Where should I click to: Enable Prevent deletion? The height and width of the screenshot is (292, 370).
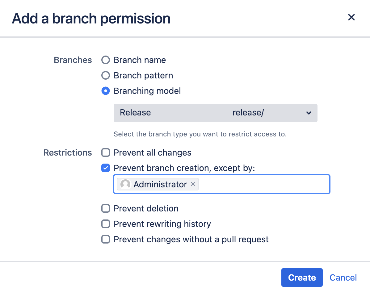tap(105, 208)
